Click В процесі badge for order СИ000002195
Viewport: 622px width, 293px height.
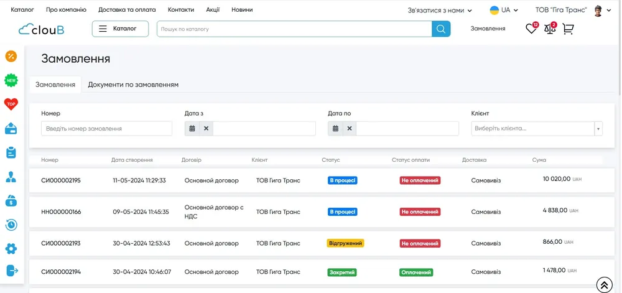[x=343, y=180]
